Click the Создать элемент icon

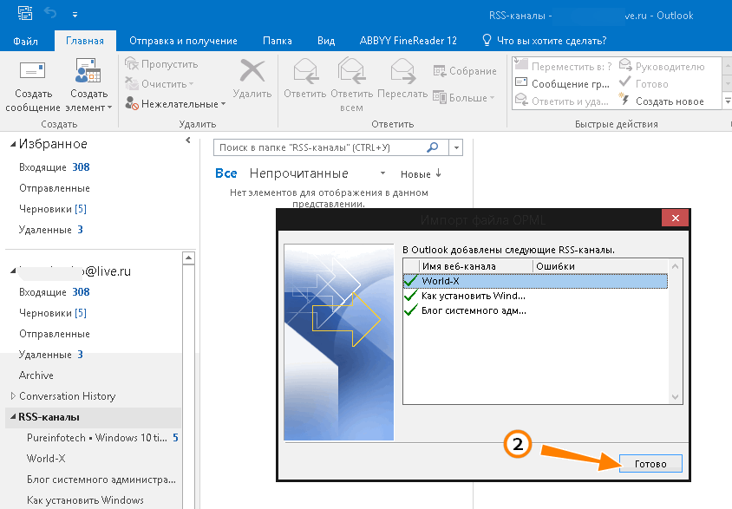point(88,70)
